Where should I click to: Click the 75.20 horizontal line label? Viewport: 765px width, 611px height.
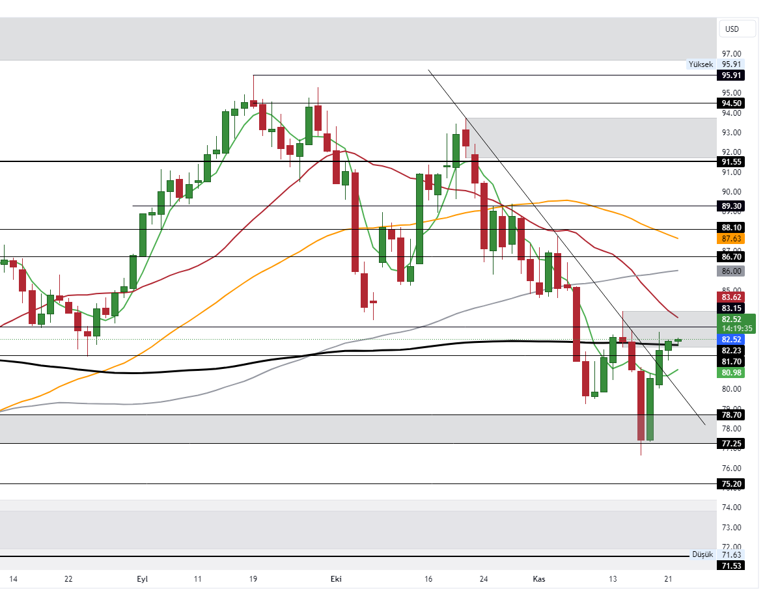[x=732, y=483]
